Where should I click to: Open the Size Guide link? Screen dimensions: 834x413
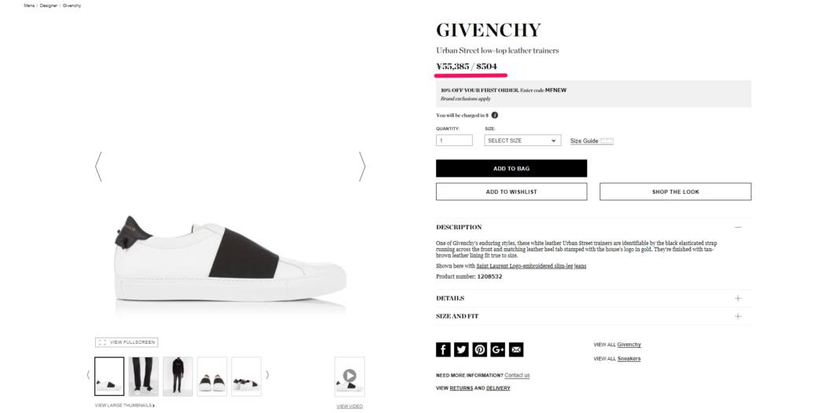pyautogui.click(x=584, y=141)
